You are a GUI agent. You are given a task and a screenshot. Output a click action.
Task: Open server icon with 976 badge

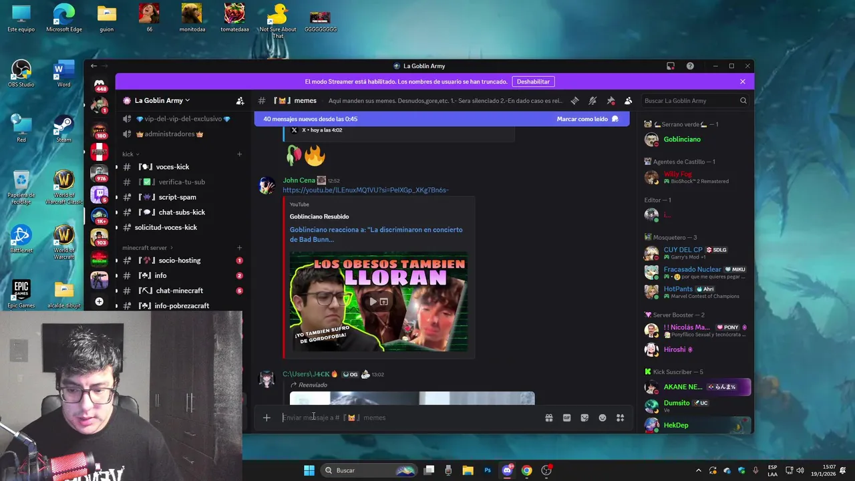tap(100, 173)
